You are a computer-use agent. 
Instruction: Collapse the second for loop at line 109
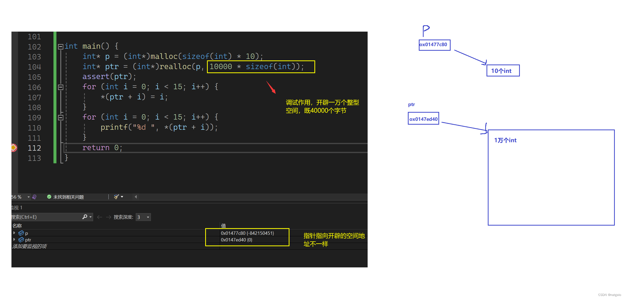[x=61, y=118]
